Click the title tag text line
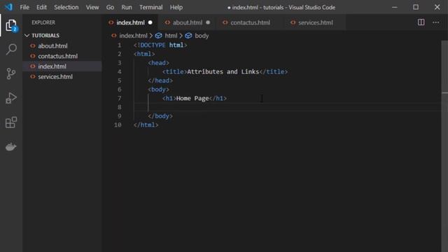This screenshot has width=448, height=252. tap(225, 71)
